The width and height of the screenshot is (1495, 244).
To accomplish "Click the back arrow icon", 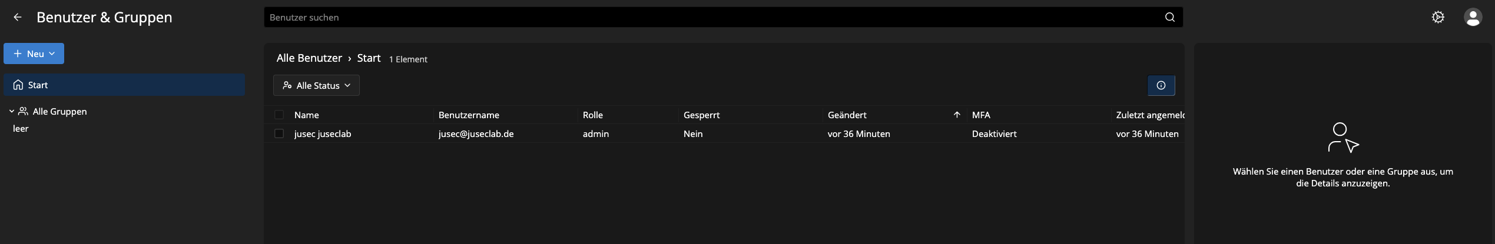I will coord(18,17).
